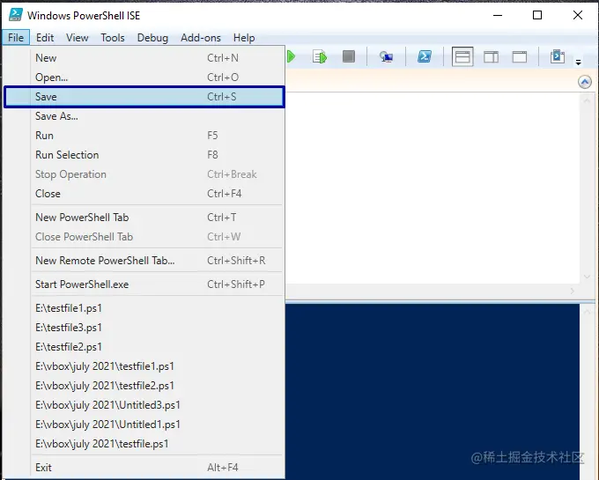This screenshot has width=599, height=480.
Task: Open the Edit menu
Action: click(45, 37)
